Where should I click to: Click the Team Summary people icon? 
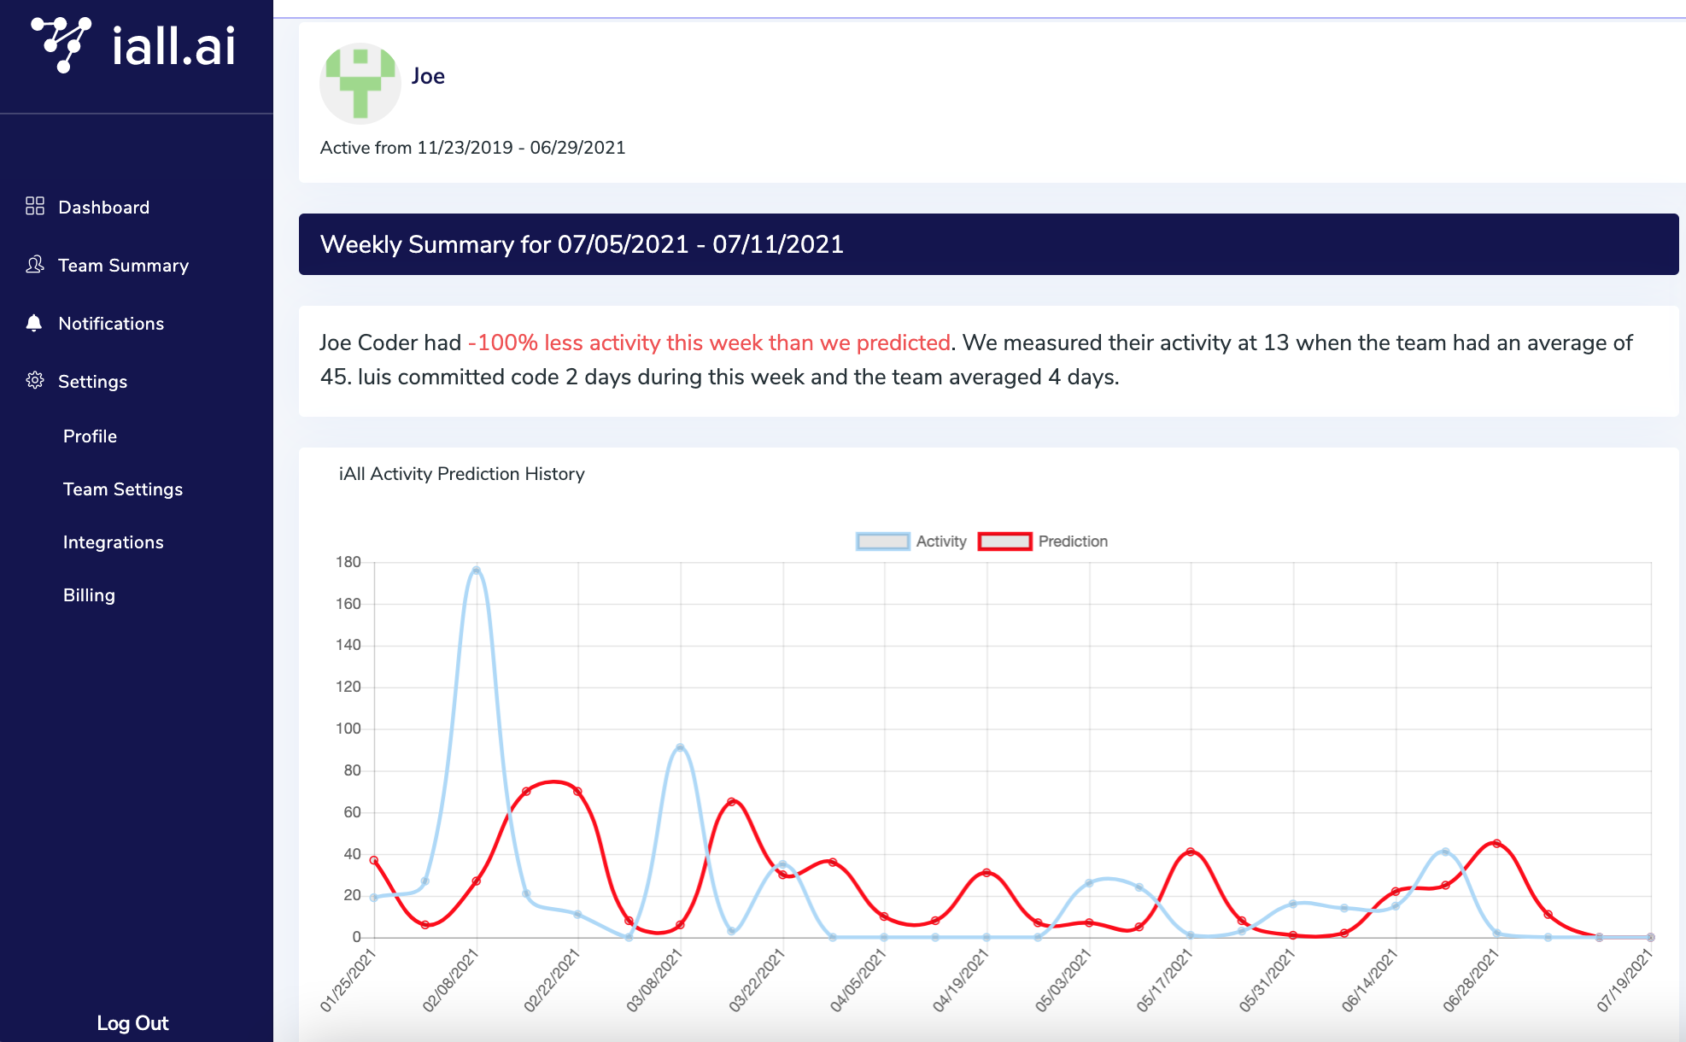point(35,265)
